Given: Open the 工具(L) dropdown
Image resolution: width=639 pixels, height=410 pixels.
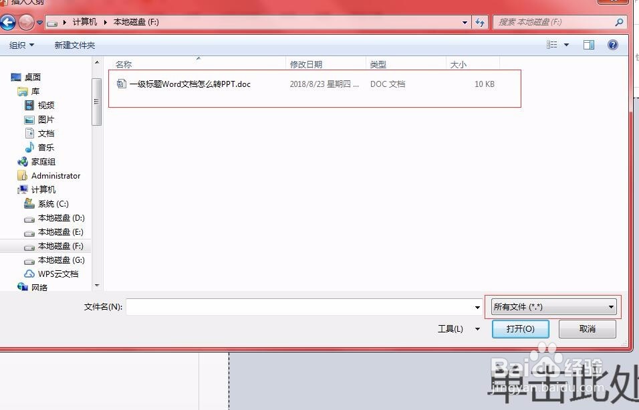Looking at the screenshot, I should pyautogui.click(x=459, y=329).
